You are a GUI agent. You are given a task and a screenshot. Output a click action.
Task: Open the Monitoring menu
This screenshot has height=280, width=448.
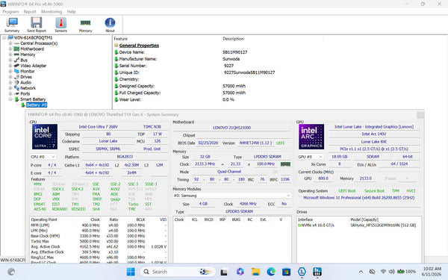click(x=52, y=12)
